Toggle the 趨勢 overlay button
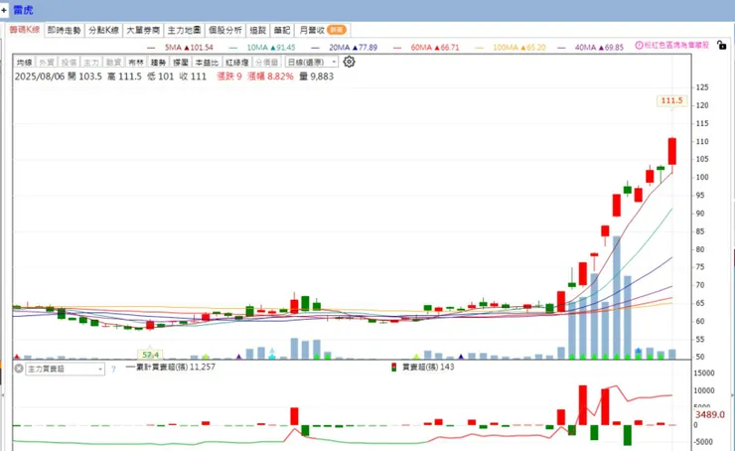Image resolution: width=735 pixels, height=451 pixels. pyautogui.click(x=159, y=62)
